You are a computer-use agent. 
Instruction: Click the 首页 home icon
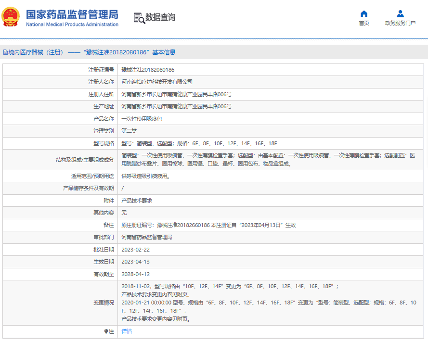[x=364, y=13]
